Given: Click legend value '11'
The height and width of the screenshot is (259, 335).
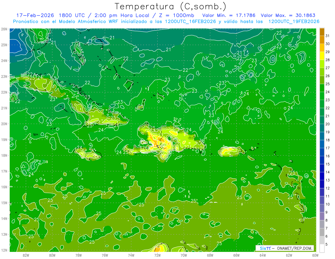Looking at the screenshot, I should click(x=328, y=196).
